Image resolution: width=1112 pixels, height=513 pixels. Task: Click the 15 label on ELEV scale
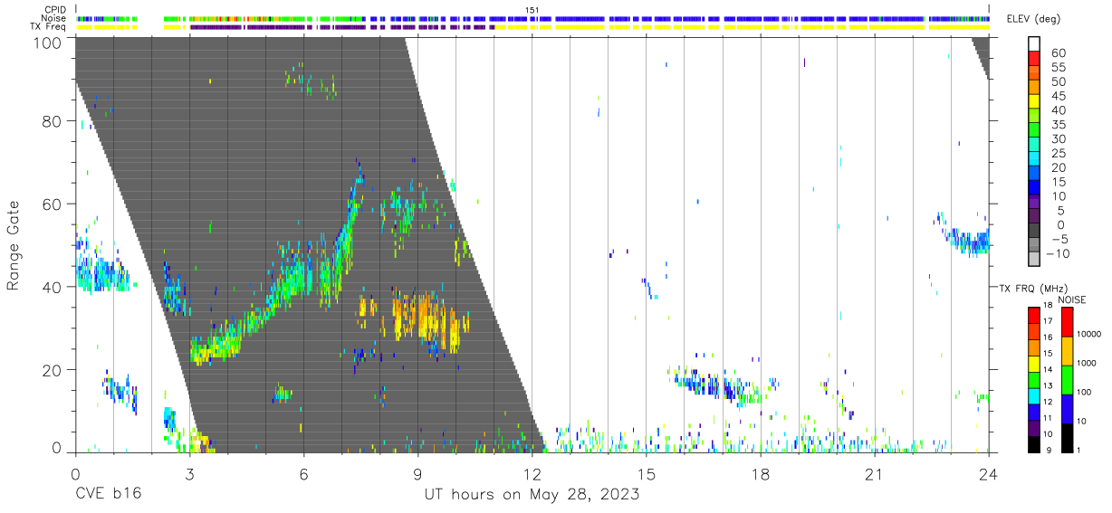[1057, 182]
